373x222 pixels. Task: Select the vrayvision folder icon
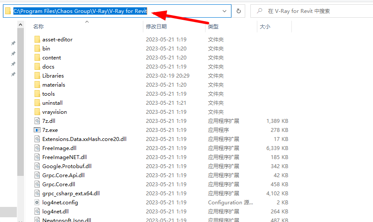[x=37, y=112]
